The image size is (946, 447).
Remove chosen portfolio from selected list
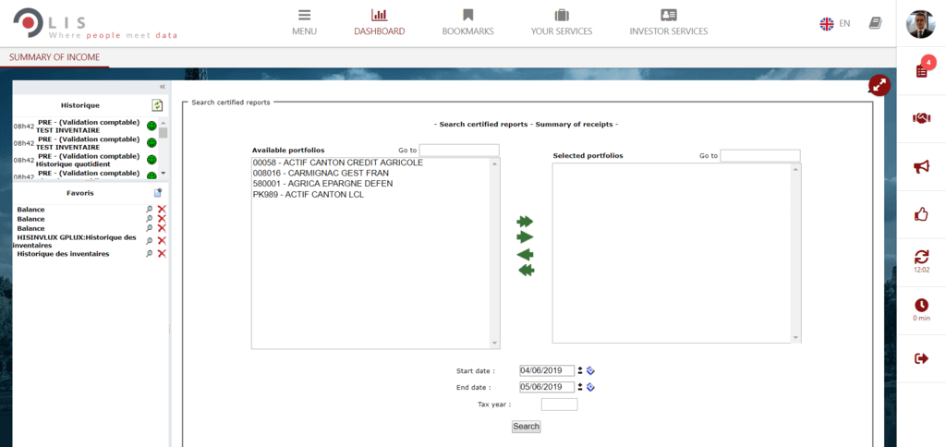point(525,254)
